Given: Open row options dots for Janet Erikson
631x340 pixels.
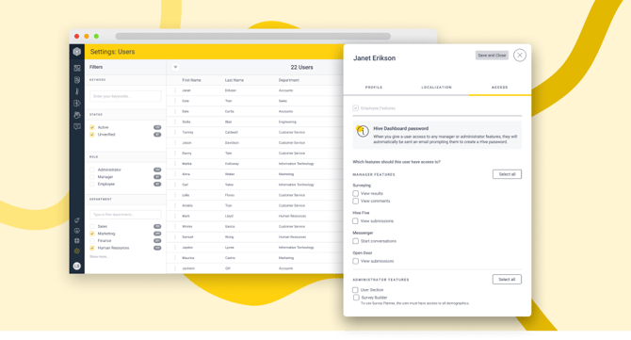Looking at the screenshot, I should coord(175,90).
